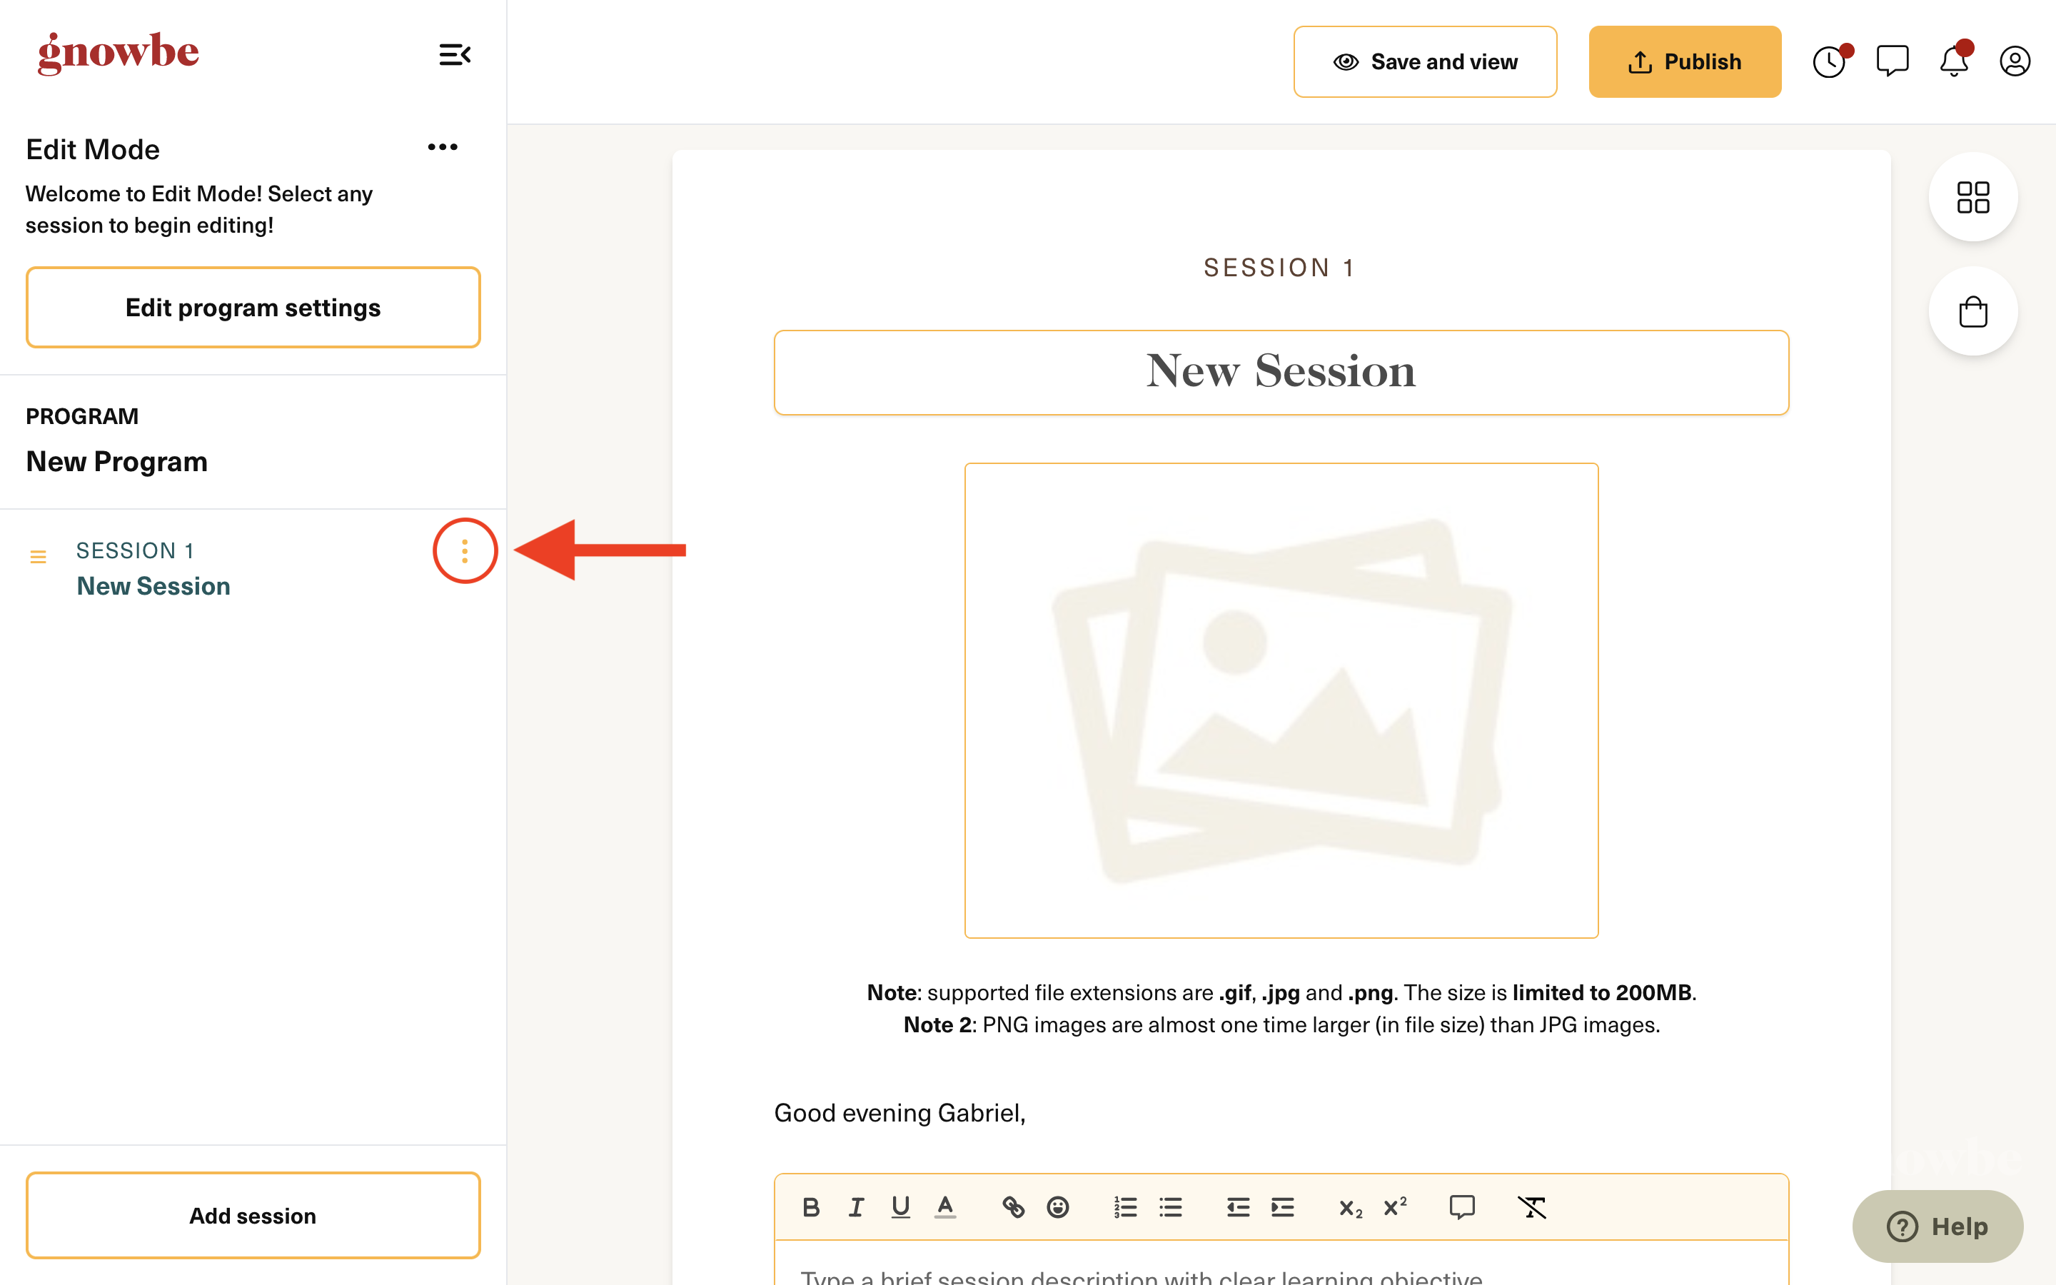This screenshot has width=2056, height=1285.
Task: Open the Help widget
Action: tap(1938, 1226)
